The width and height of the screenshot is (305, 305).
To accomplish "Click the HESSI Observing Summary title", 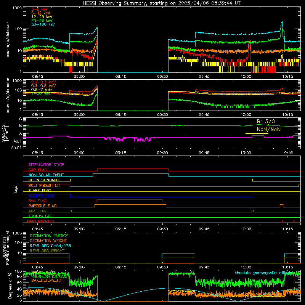I will [161, 3].
